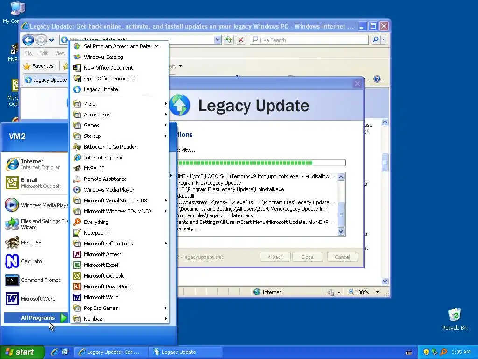This screenshot has height=359, width=478.
Task: Open pinned E-mail Microsoft Outlook item
Action: (36, 183)
